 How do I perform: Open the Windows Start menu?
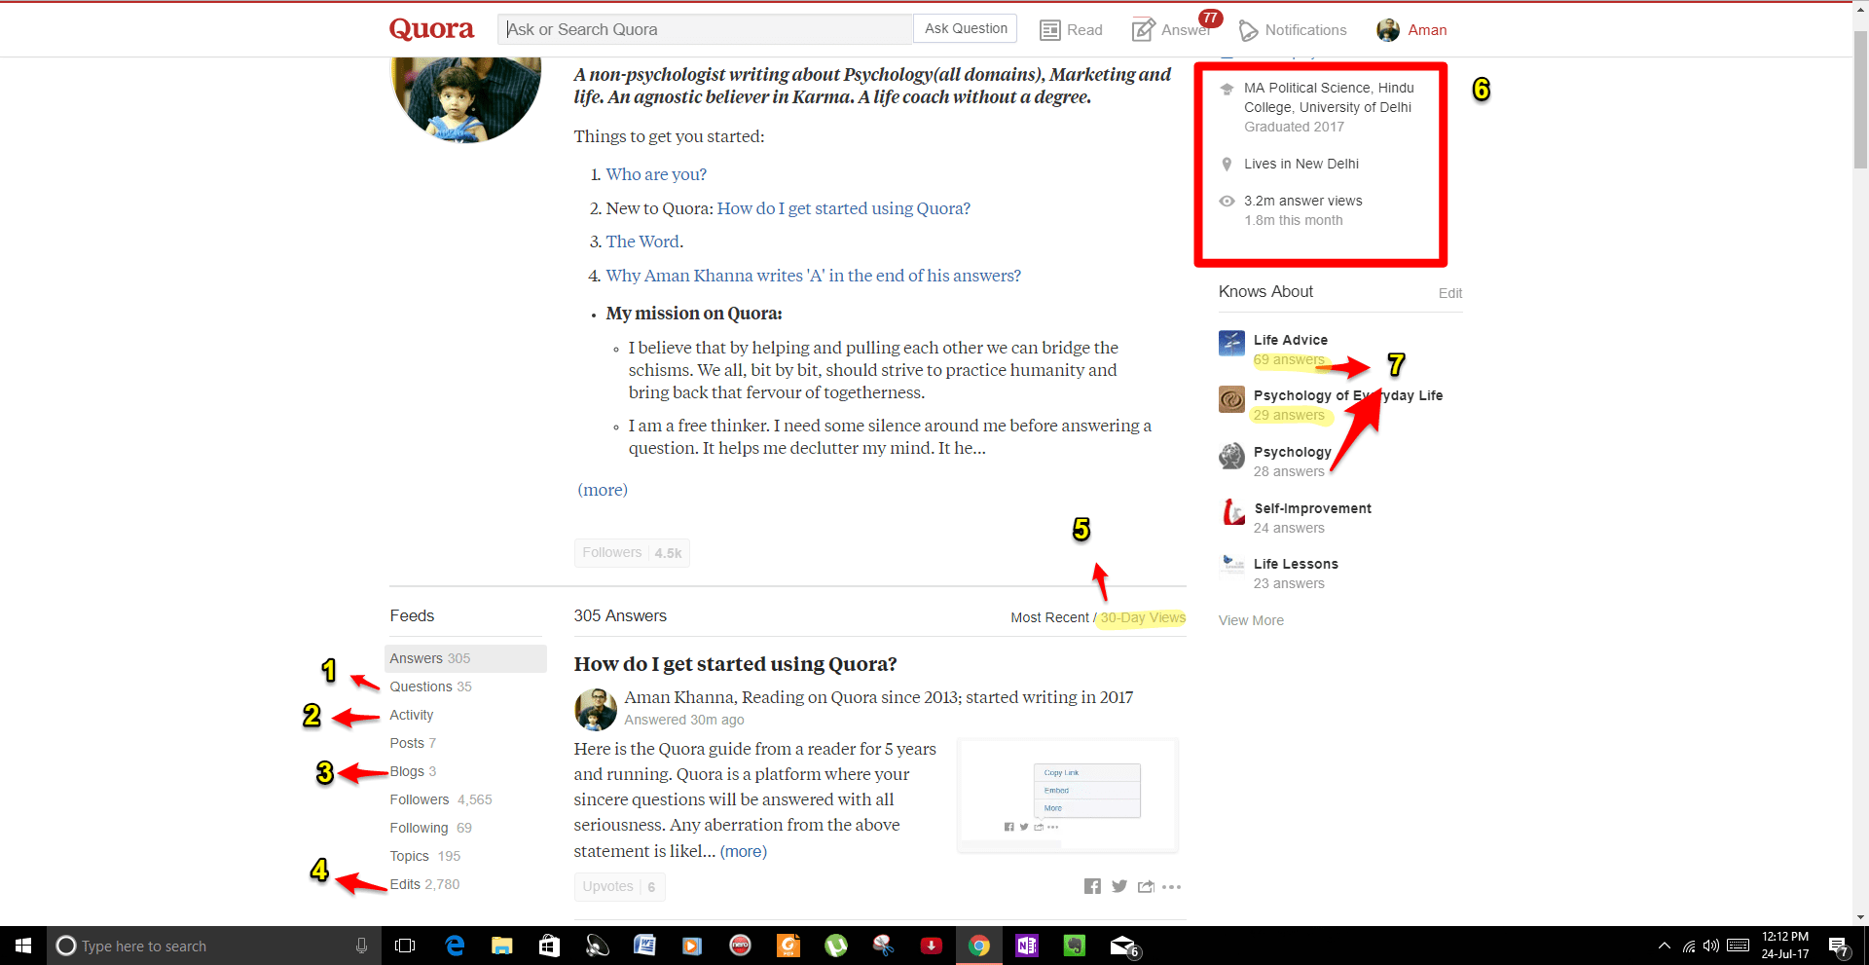23,946
